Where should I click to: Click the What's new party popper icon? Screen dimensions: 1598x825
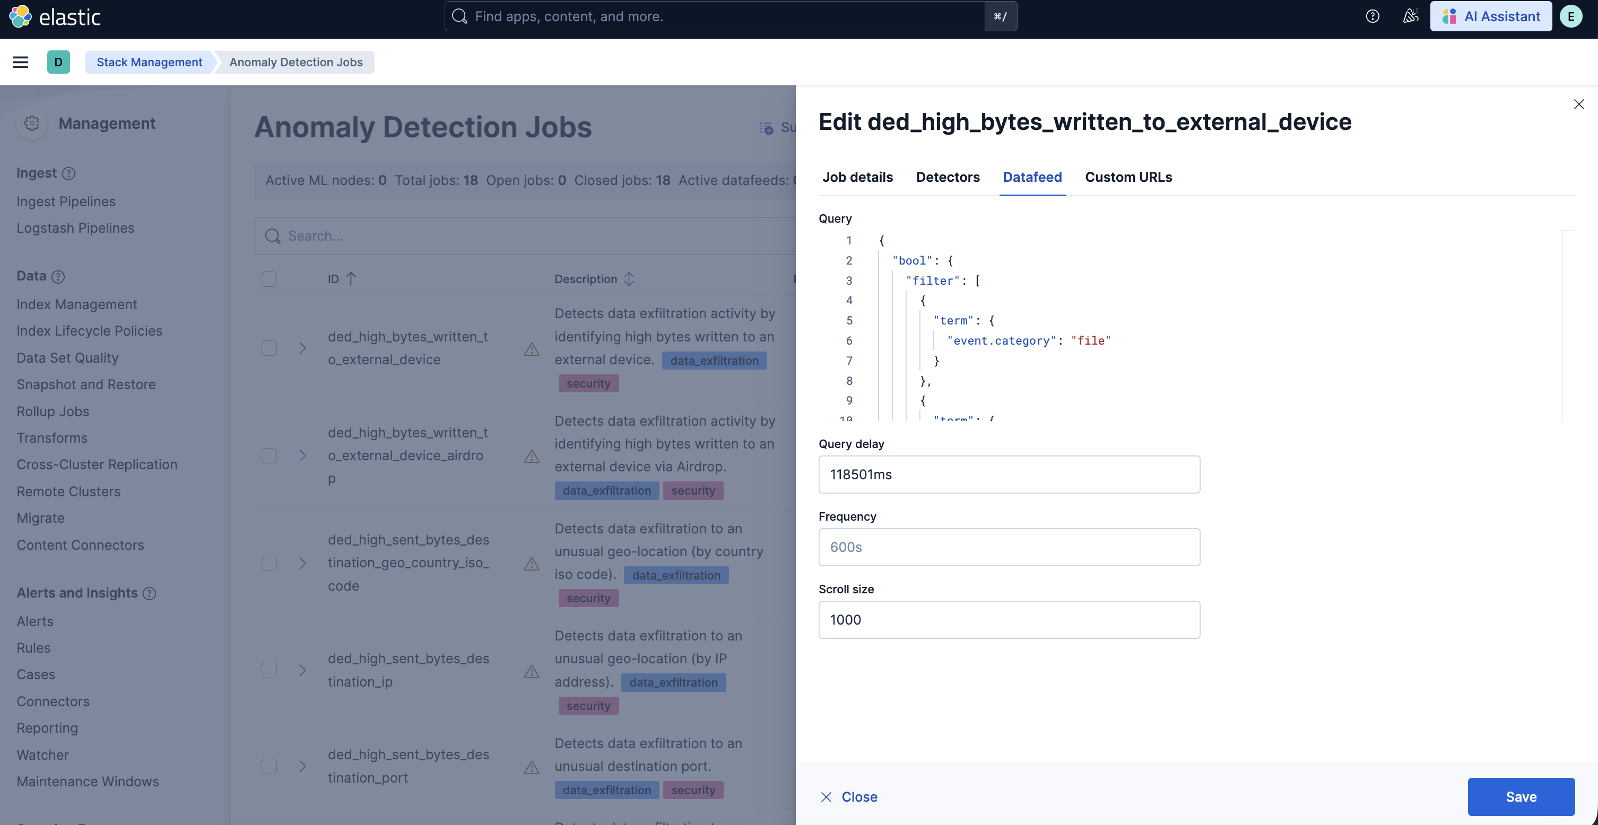[1411, 16]
